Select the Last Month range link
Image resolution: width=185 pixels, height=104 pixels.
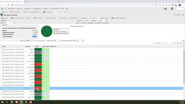click(90, 23)
